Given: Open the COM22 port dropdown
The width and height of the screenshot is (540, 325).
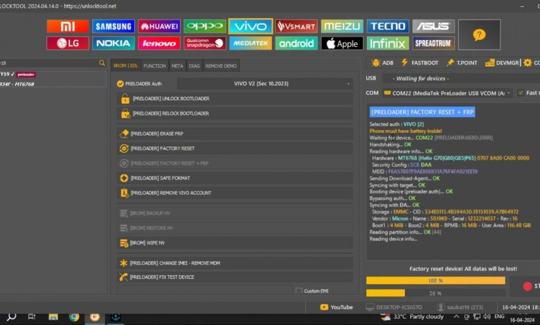Looking at the screenshot, I should tap(447, 93).
